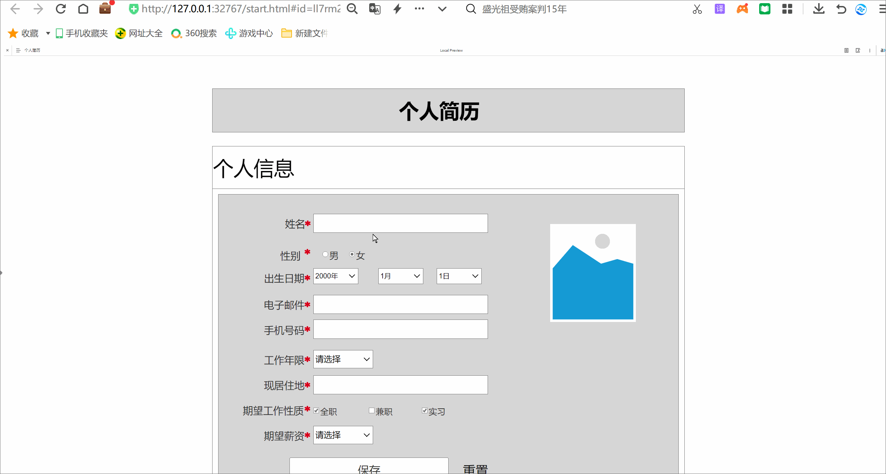
Task: Open the translate page icon in address bar
Action: (x=374, y=9)
